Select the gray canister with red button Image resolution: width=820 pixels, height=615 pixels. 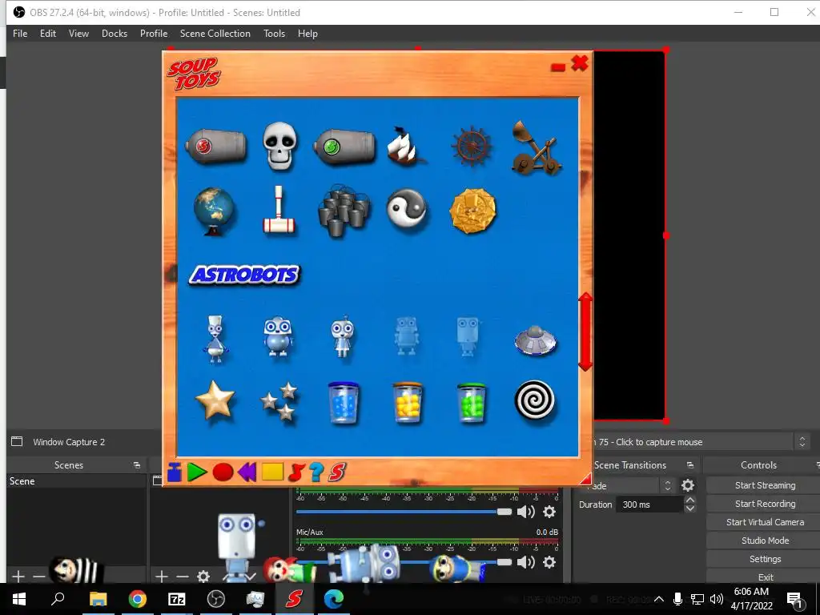point(216,146)
